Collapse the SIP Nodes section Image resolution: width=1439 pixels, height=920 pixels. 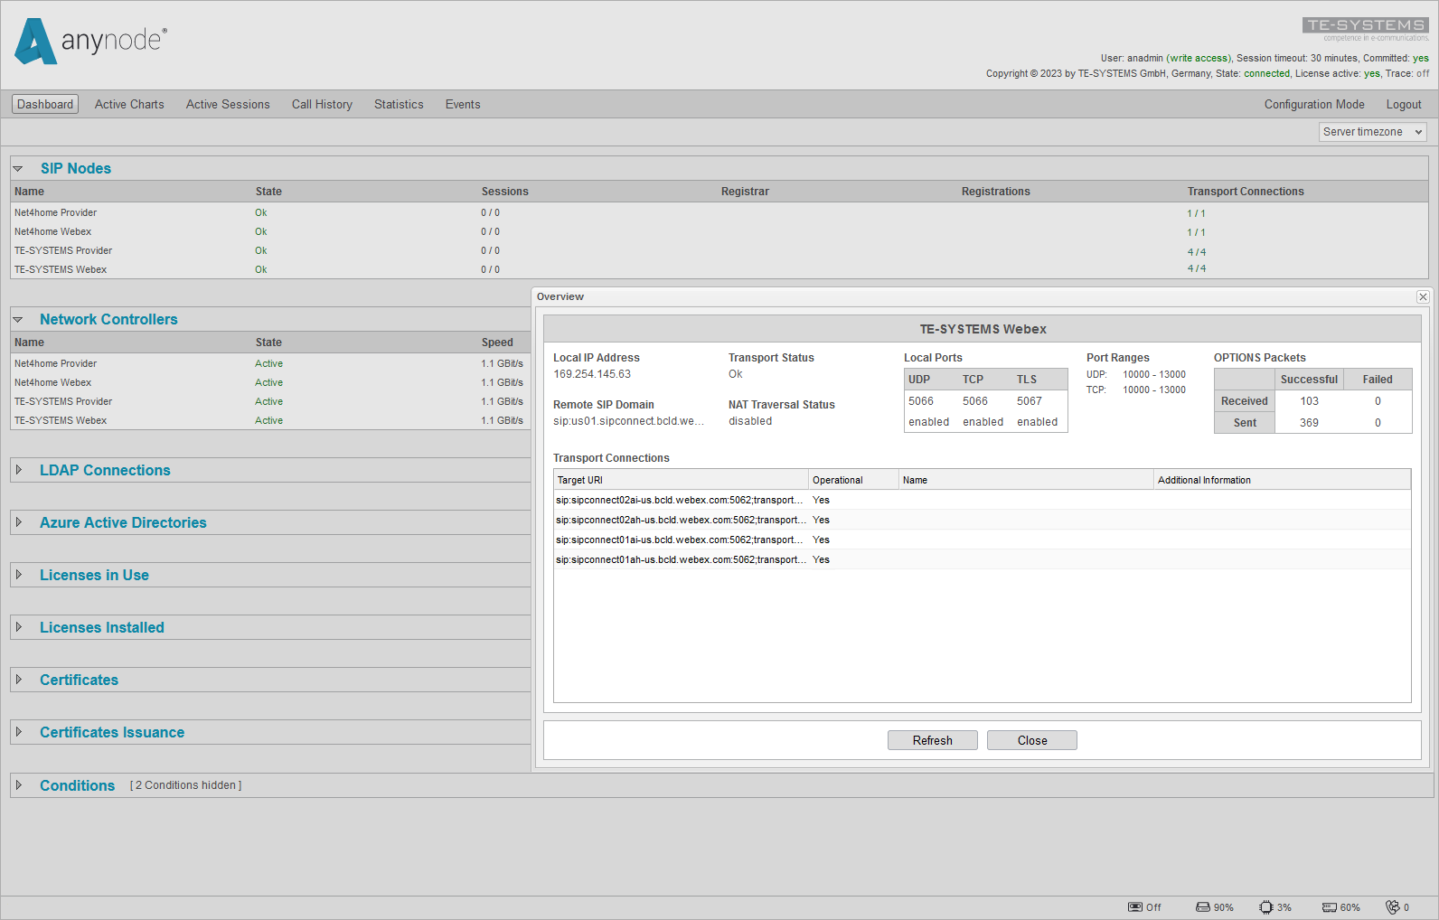point(17,169)
